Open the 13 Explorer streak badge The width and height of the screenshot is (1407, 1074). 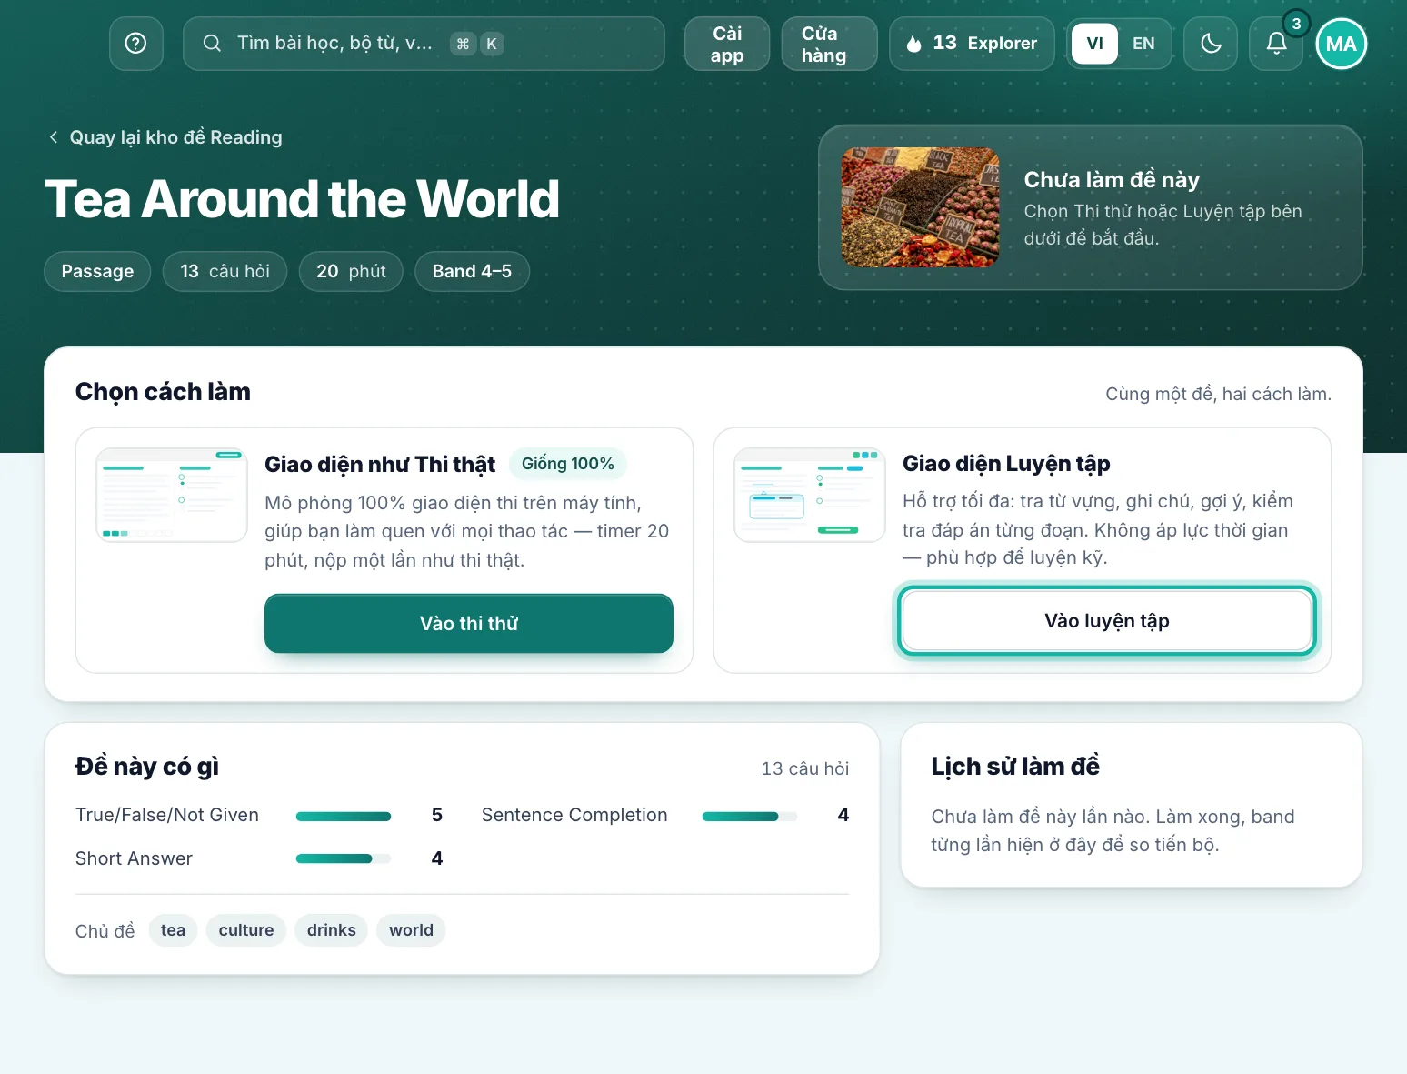pos(972,44)
